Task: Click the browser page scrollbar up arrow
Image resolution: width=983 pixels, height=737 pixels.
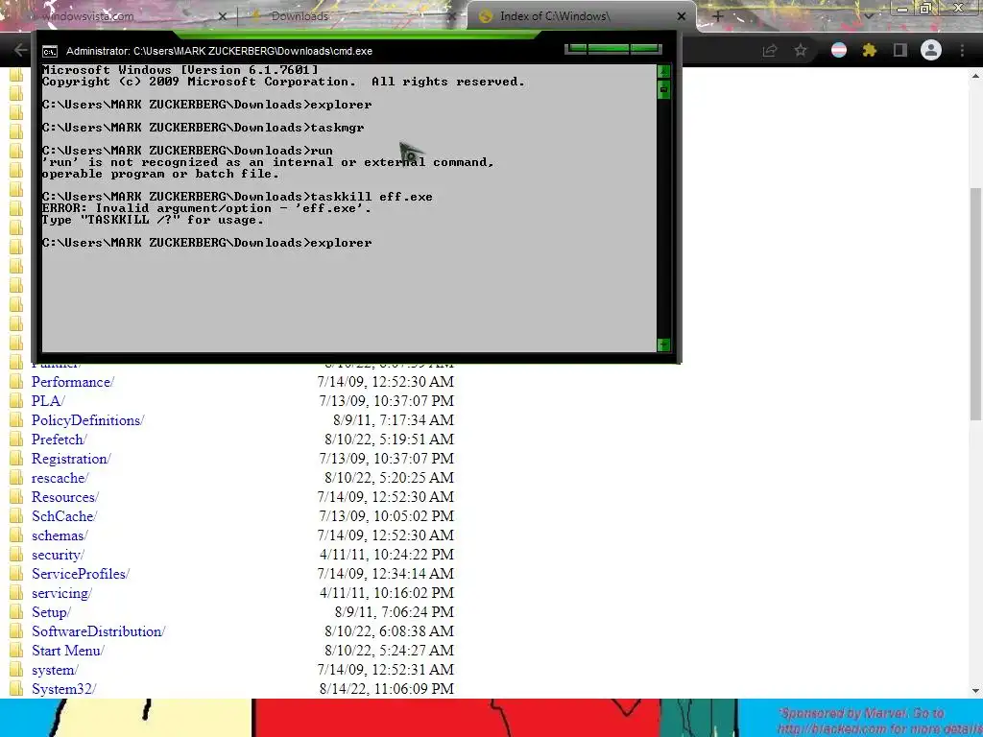Action: pos(975,76)
